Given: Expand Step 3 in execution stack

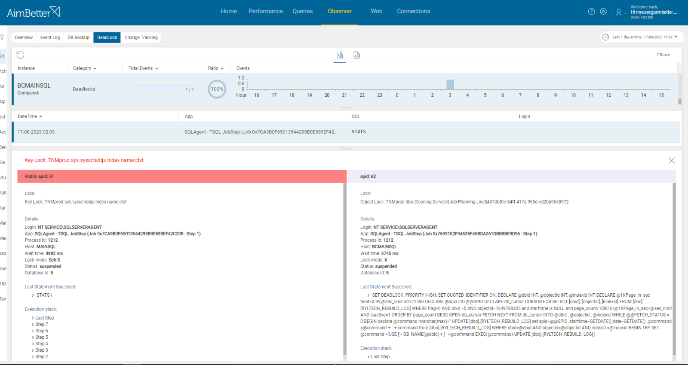Looking at the screenshot, I should click(x=33, y=350).
